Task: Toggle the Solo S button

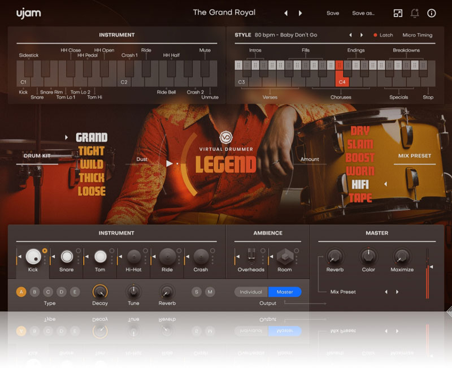Action: pos(197,292)
